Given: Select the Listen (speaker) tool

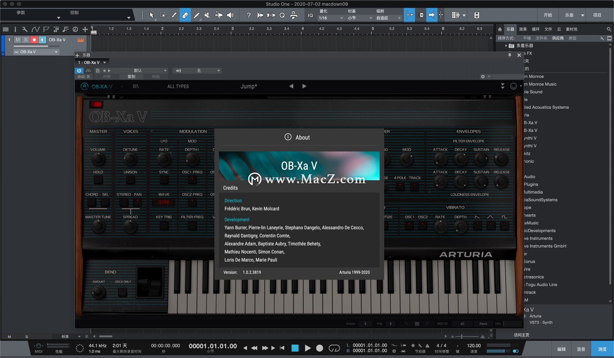Looking at the screenshot, I should point(230,15).
